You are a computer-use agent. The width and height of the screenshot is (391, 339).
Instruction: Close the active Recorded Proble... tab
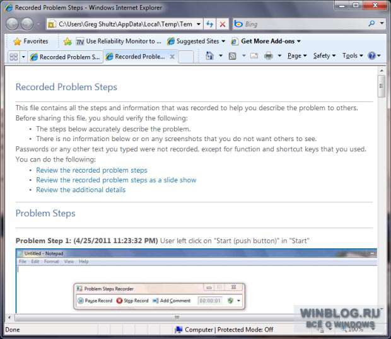(x=172, y=57)
